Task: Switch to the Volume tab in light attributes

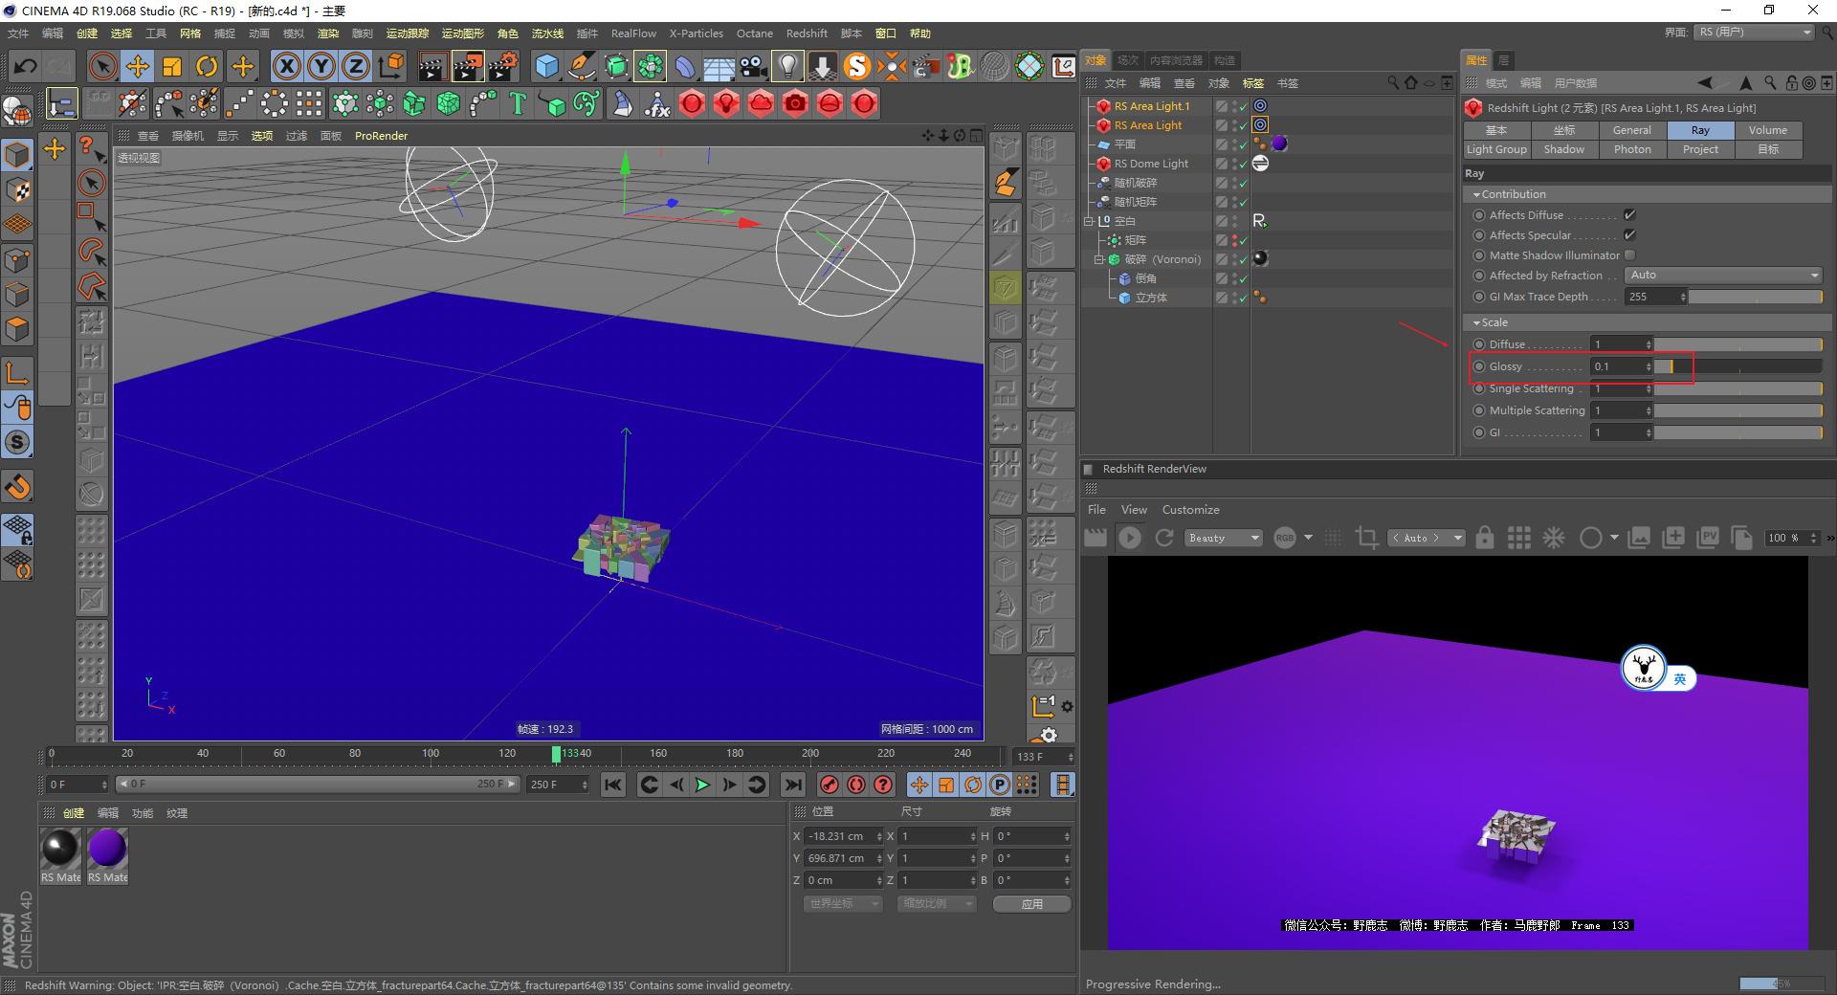Action: click(1767, 130)
